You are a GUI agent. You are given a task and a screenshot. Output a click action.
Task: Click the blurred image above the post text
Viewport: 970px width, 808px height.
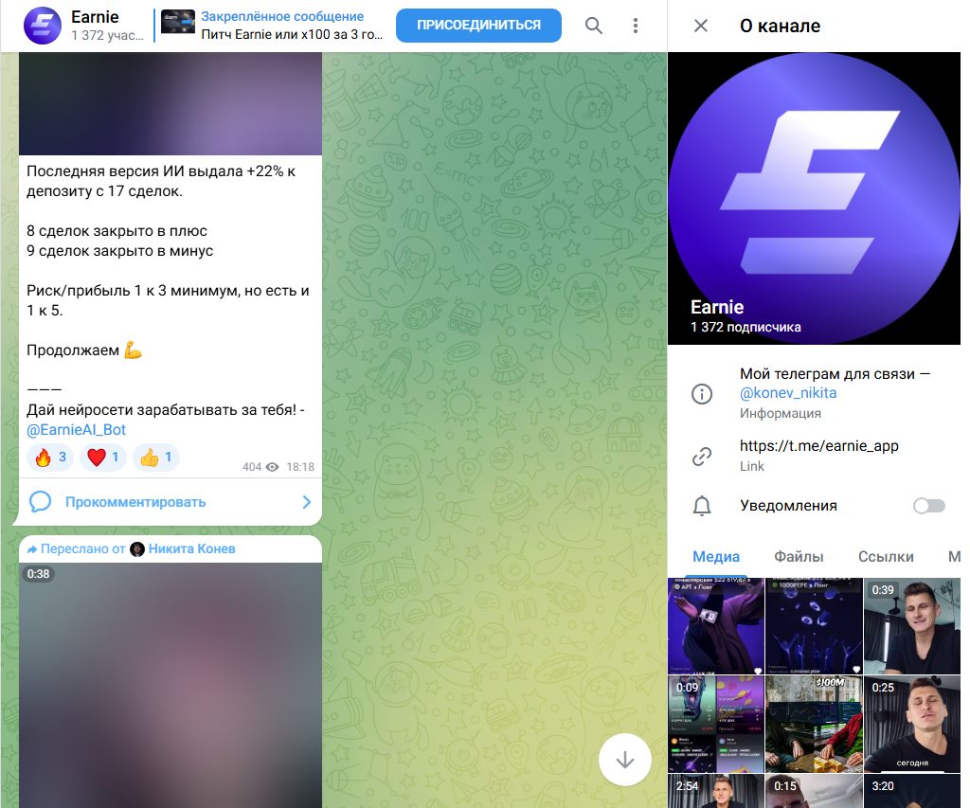[x=171, y=103]
